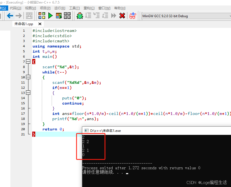Stop execution with the red X icon
Screen dimensions: 231x187
(x=122, y=16)
